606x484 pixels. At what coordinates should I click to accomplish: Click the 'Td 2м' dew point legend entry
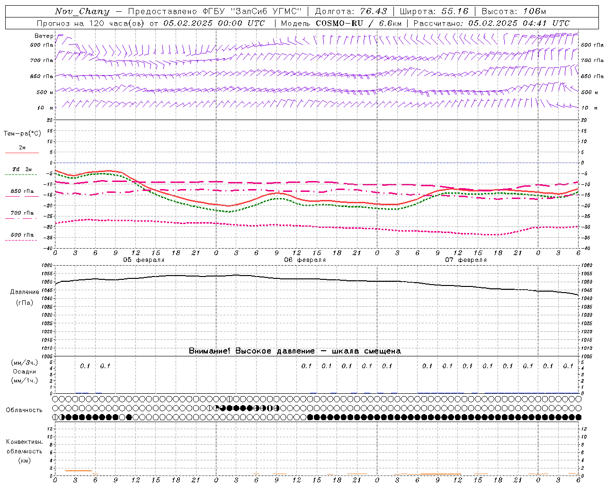[x=22, y=169]
